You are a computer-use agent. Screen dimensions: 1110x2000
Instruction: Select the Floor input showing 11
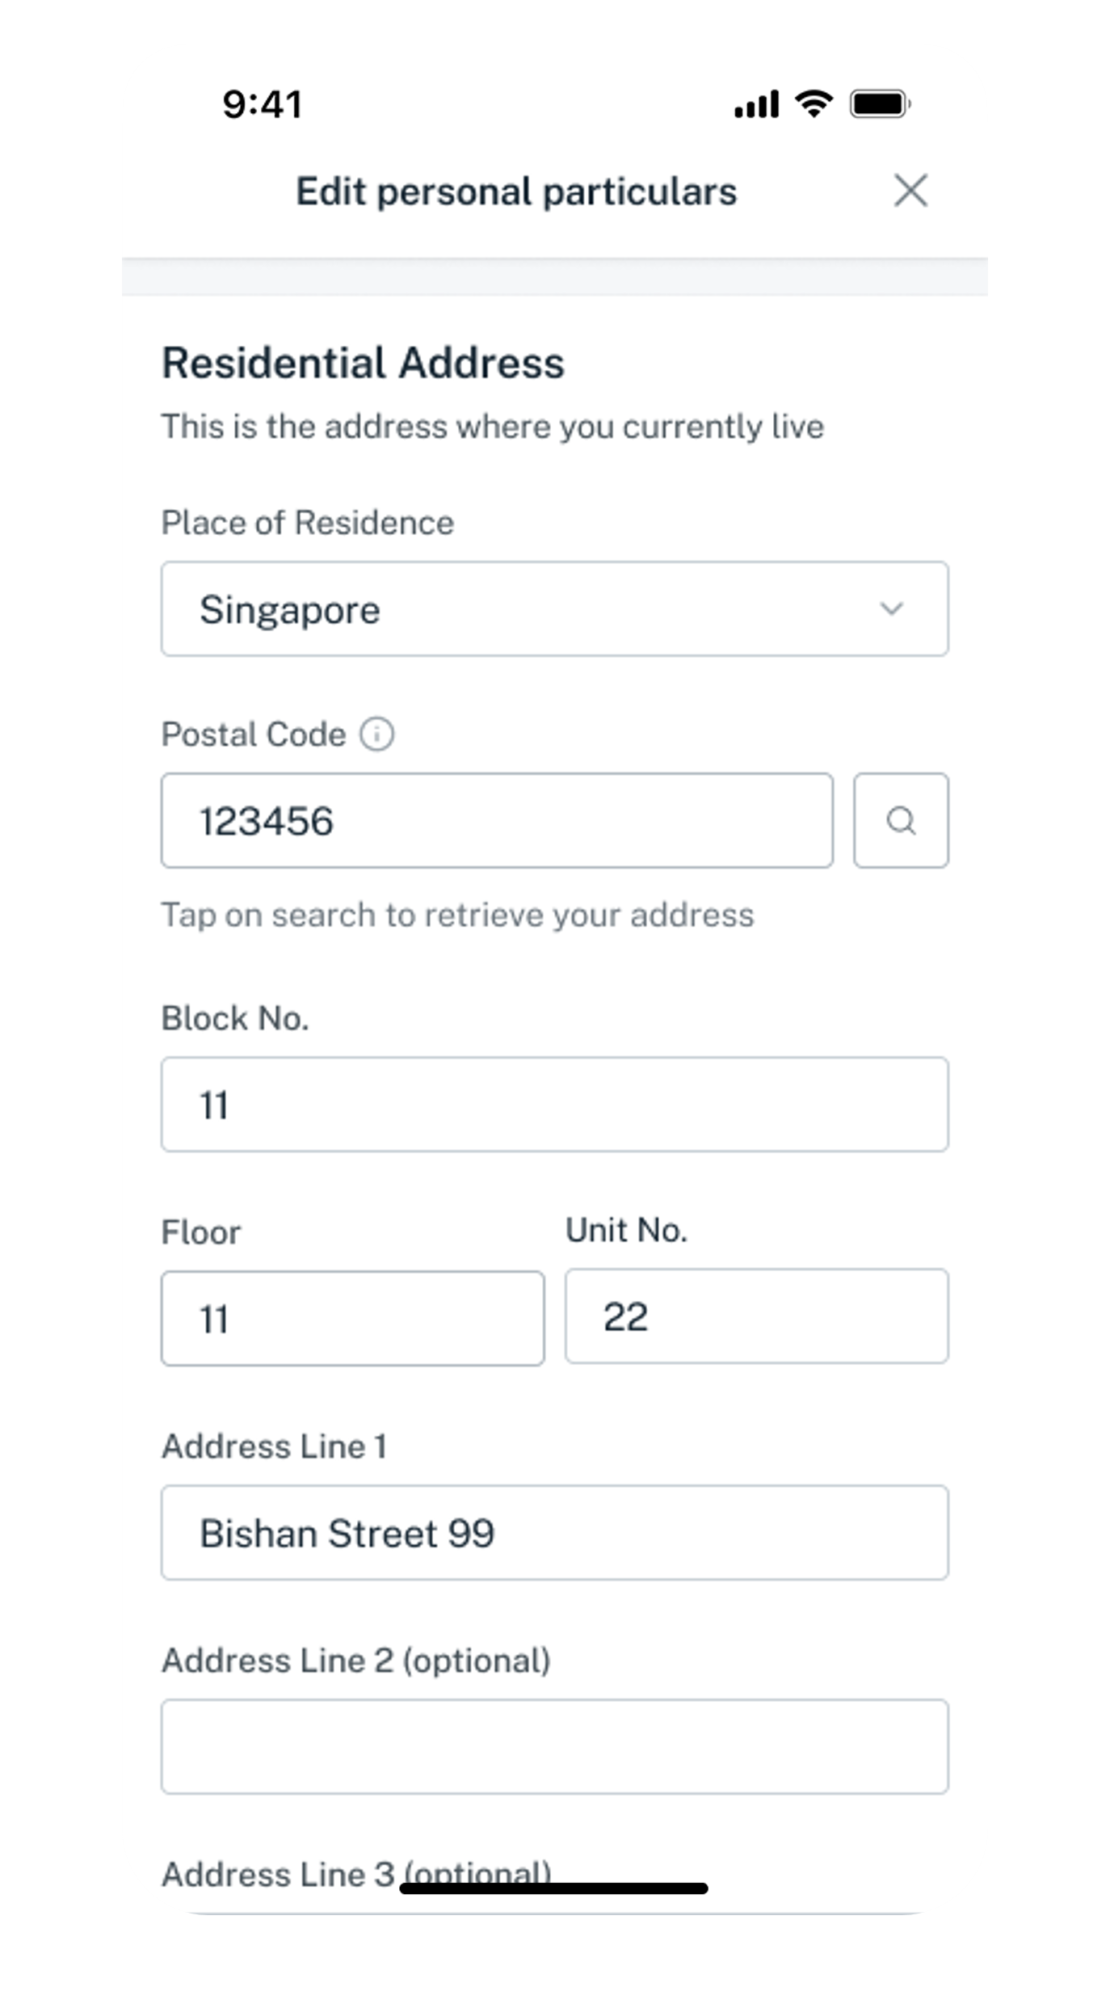click(x=353, y=1317)
